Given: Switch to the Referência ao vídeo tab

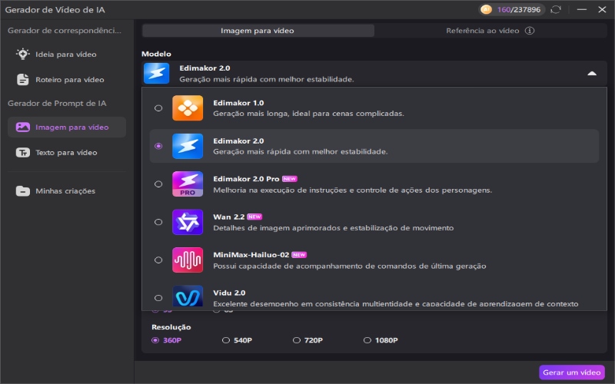Looking at the screenshot, I should (x=490, y=31).
